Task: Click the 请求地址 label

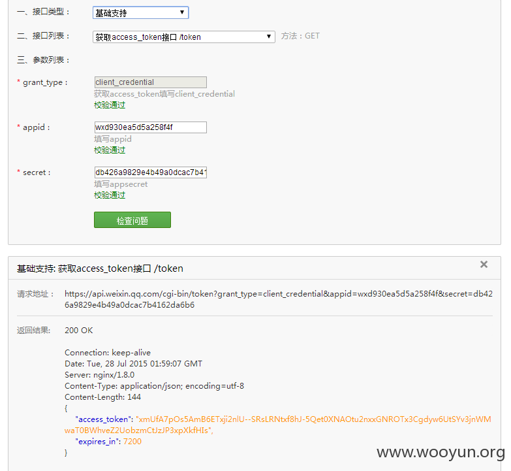Action: pos(35,294)
